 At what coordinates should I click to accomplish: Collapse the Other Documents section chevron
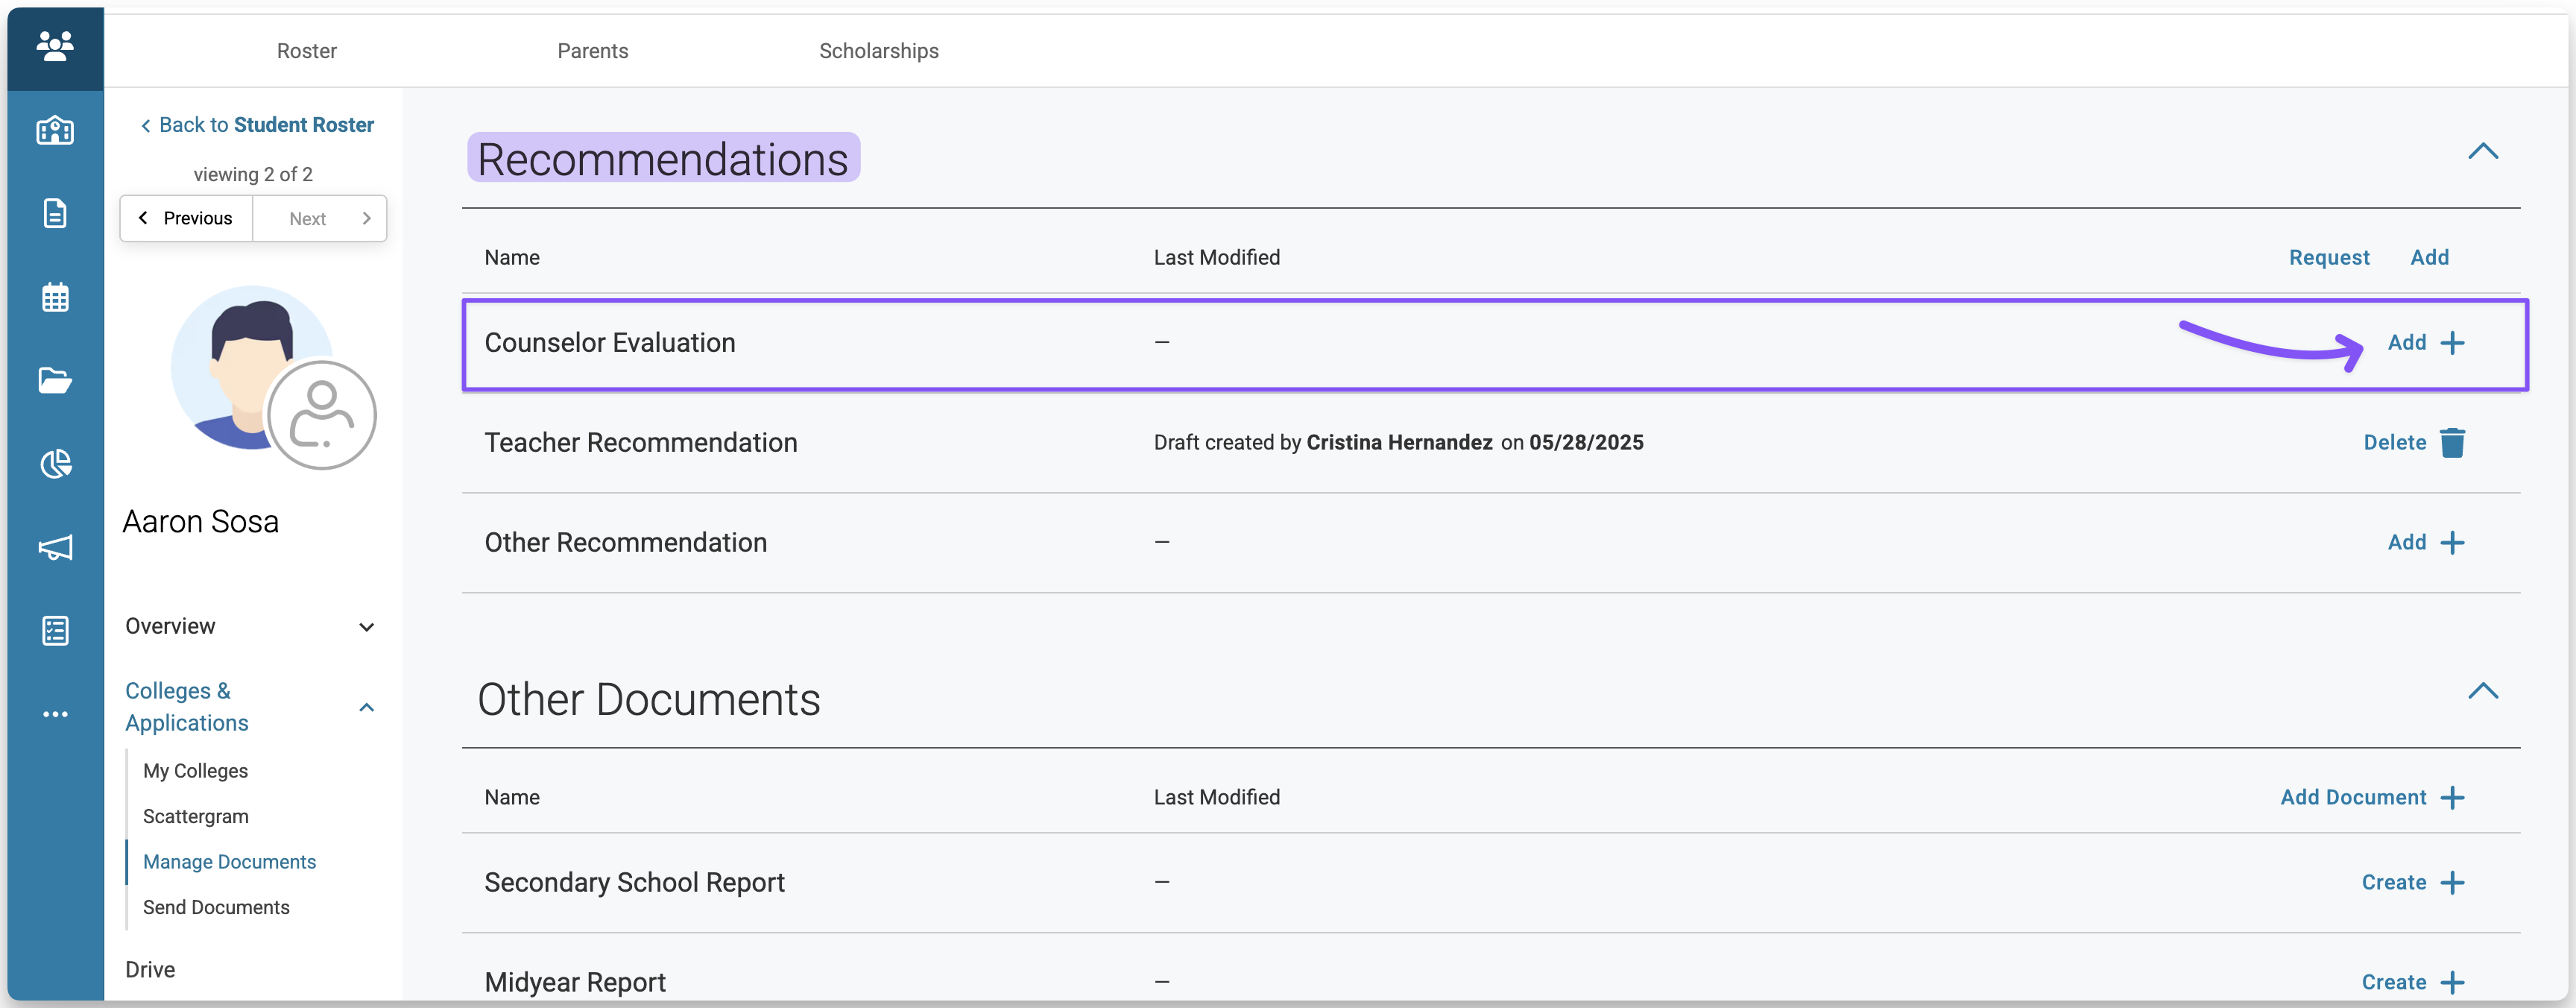(2482, 691)
